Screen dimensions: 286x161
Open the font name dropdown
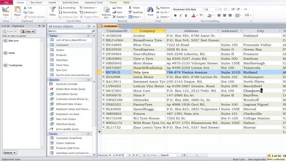203,9
